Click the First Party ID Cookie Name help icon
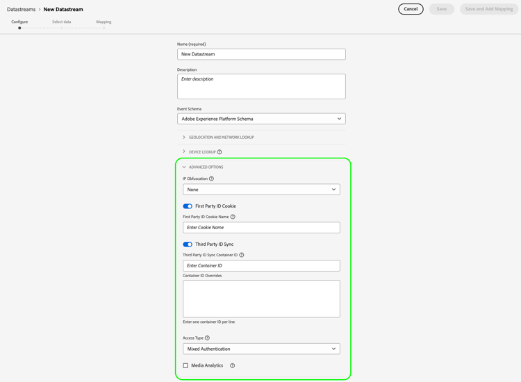Viewport: 521px width, 382px height. pos(233,217)
